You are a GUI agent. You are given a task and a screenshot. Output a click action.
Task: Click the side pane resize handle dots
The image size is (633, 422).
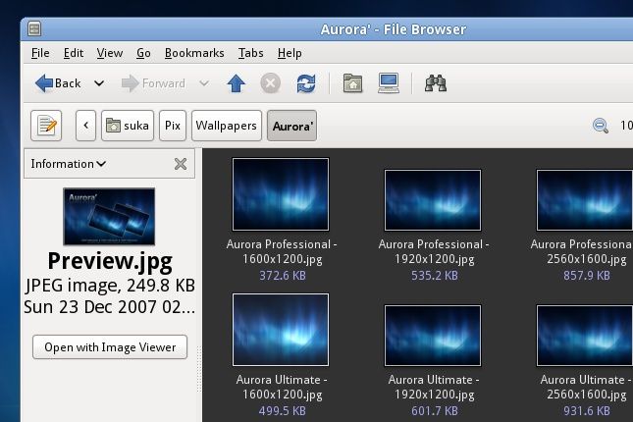pyautogui.click(x=198, y=370)
